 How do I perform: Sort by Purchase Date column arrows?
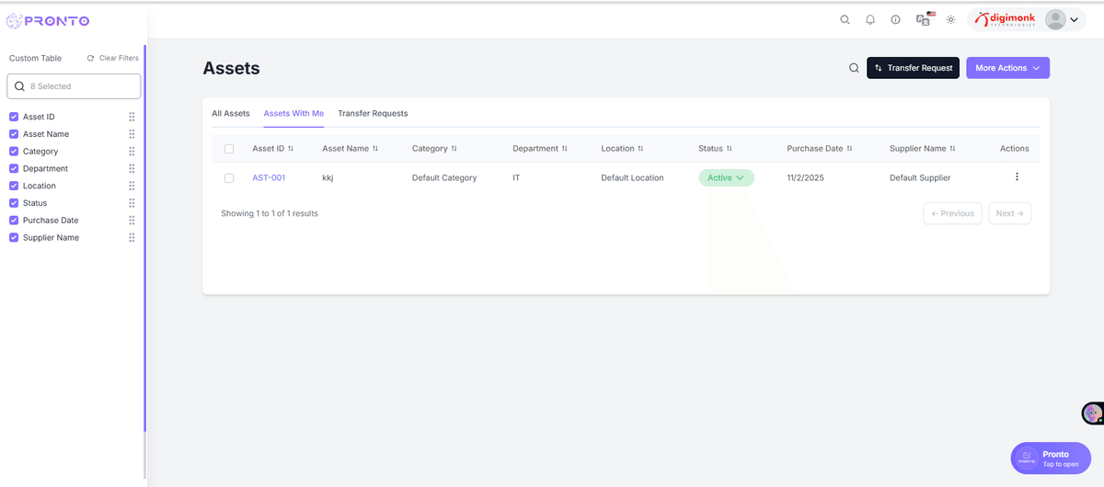849,149
